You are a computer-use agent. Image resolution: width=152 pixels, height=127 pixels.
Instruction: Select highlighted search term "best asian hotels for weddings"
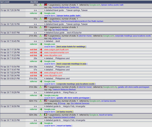71,47
